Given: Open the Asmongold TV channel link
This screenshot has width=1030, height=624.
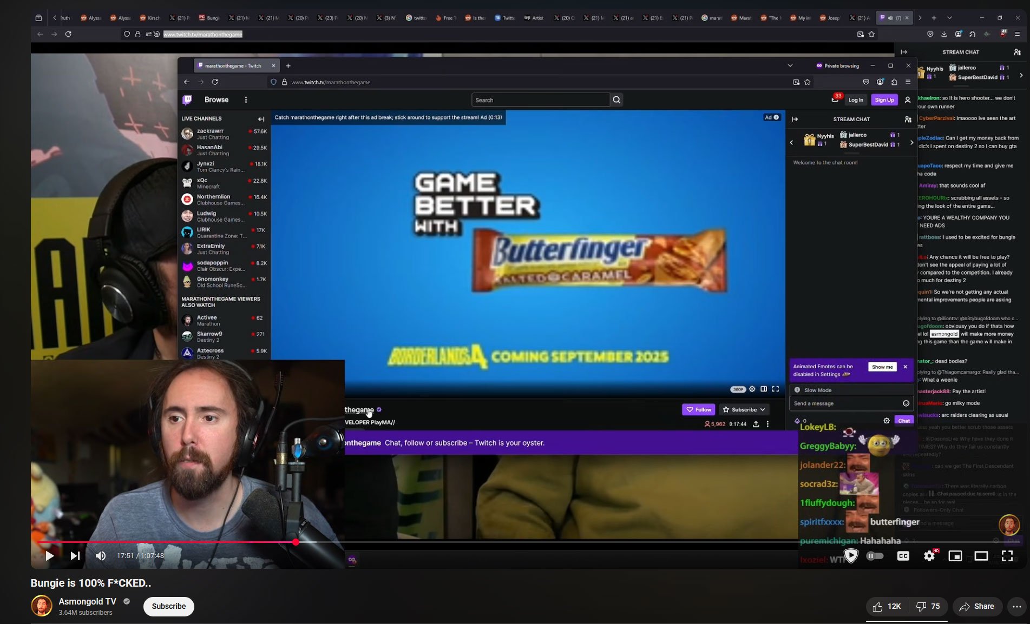Looking at the screenshot, I should [87, 601].
